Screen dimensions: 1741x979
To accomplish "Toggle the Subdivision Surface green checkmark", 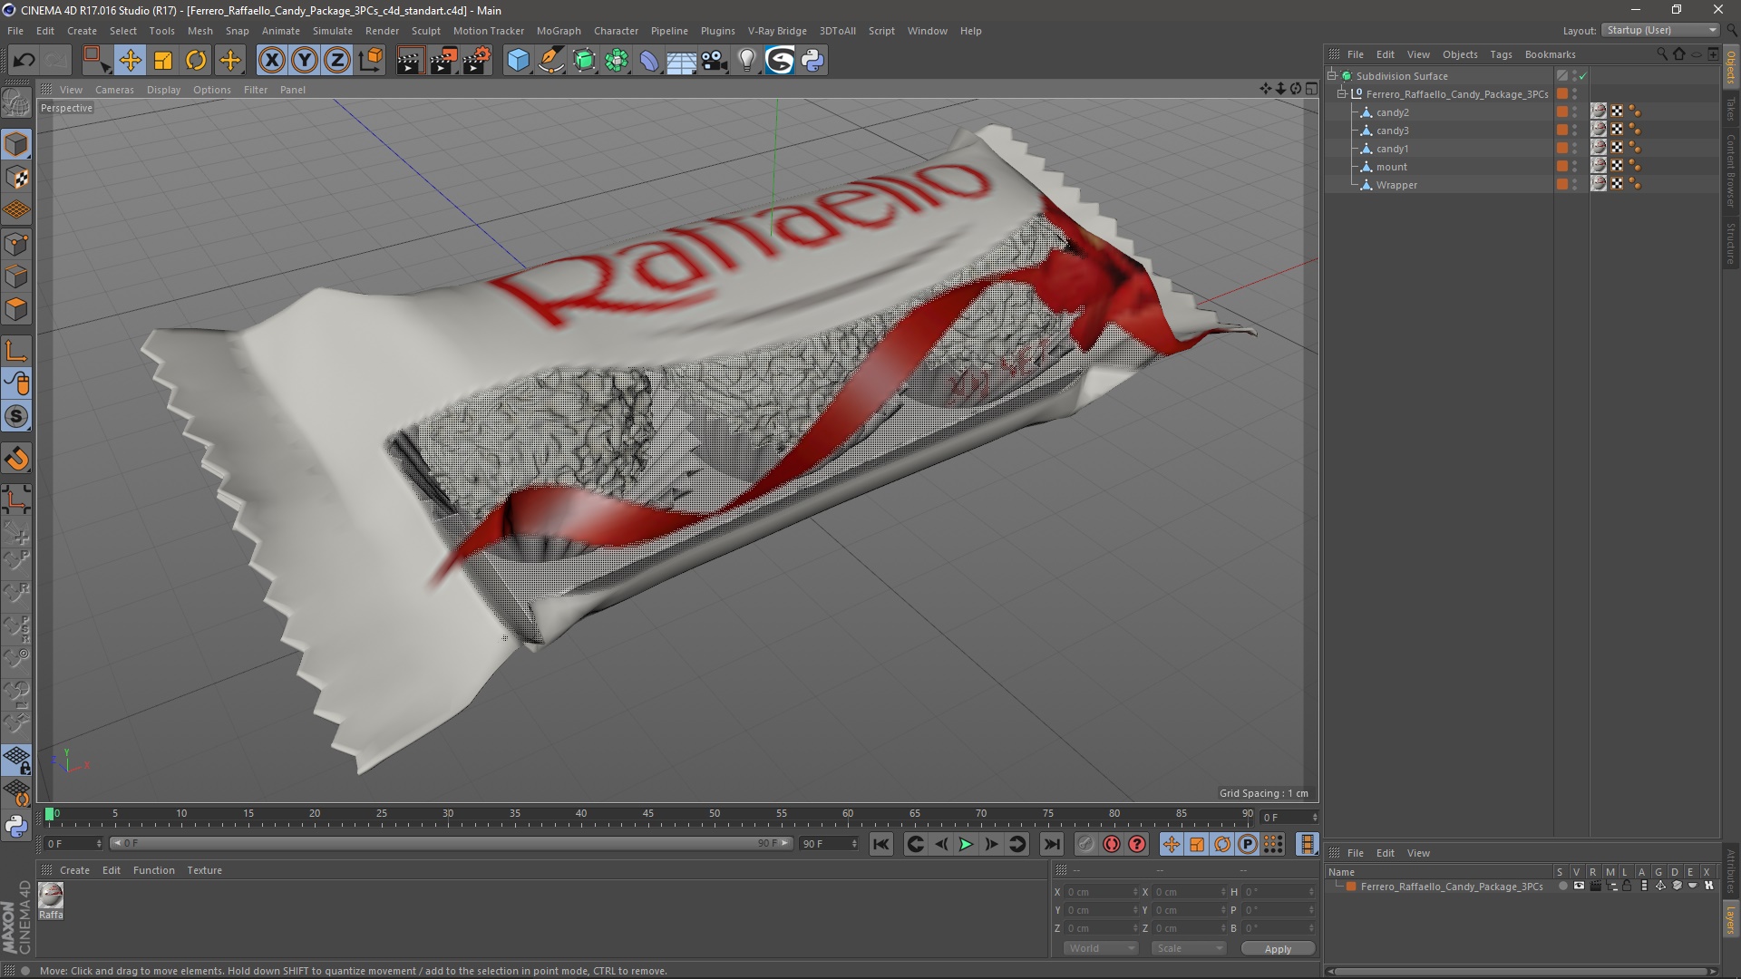I will pos(1582,76).
